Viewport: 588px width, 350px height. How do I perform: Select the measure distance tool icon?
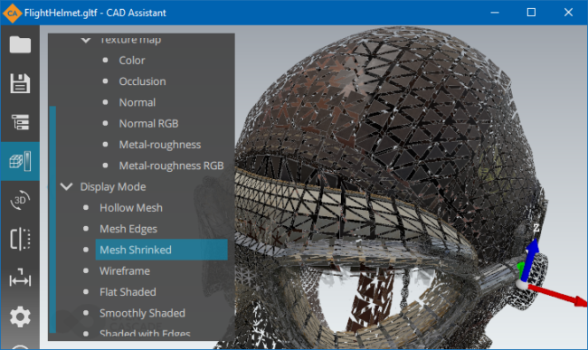20,278
